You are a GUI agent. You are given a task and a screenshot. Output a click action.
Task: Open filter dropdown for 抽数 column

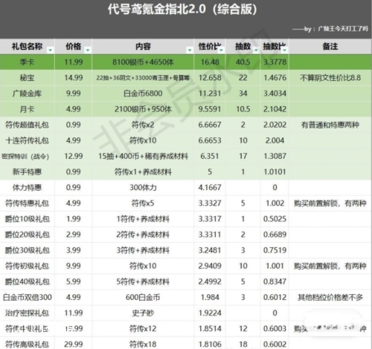(256, 50)
